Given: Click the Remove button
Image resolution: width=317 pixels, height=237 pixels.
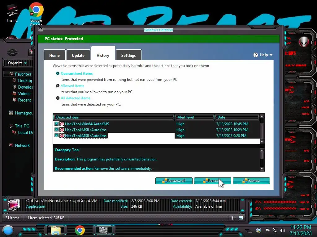Looking at the screenshot, I should (212, 181).
